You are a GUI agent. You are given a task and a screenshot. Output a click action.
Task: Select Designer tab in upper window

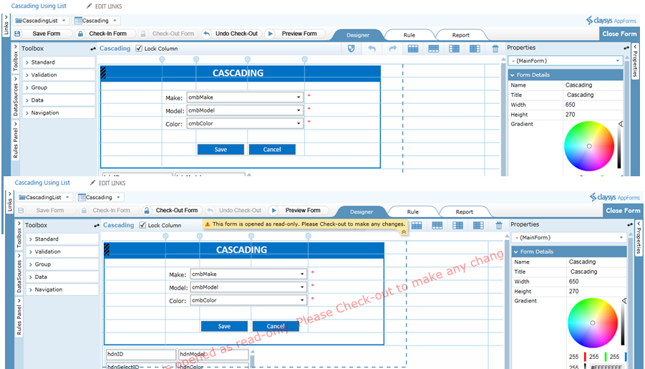point(358,35)
